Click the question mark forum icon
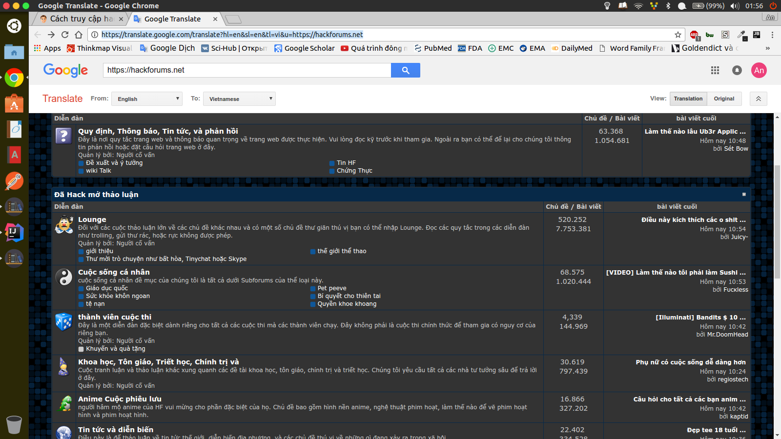 tap(64, 136)
